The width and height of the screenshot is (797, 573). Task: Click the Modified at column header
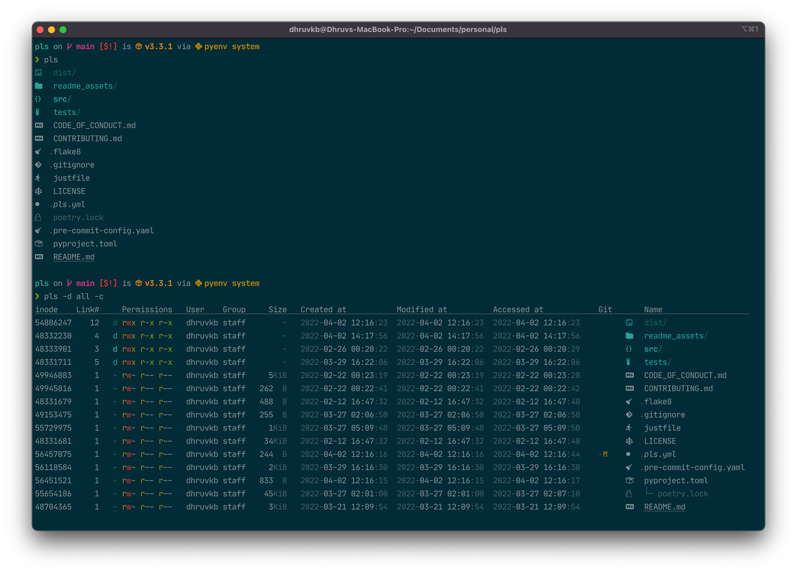[422, 309]
